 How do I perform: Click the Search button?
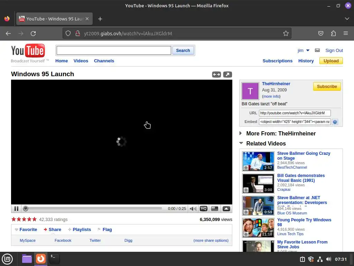[x=183, y=51]
